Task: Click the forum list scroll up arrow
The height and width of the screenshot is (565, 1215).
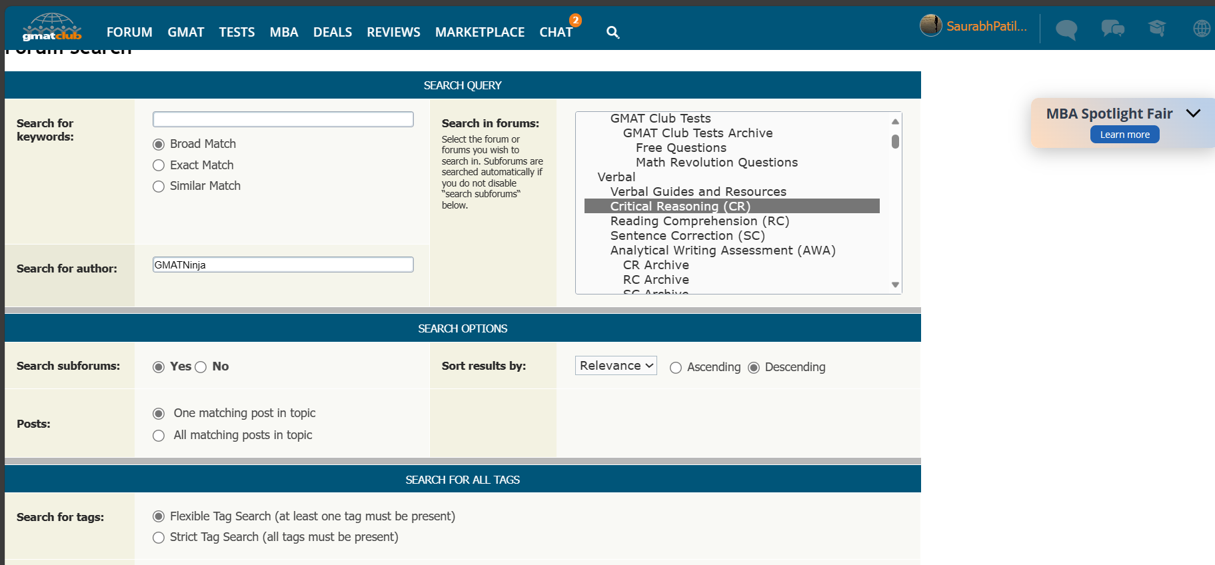Action: click(x=895, y=121)
